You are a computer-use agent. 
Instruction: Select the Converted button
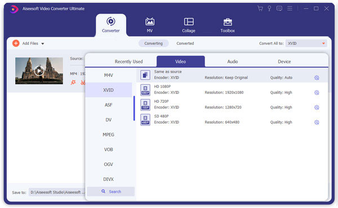[x=185, y=43]
